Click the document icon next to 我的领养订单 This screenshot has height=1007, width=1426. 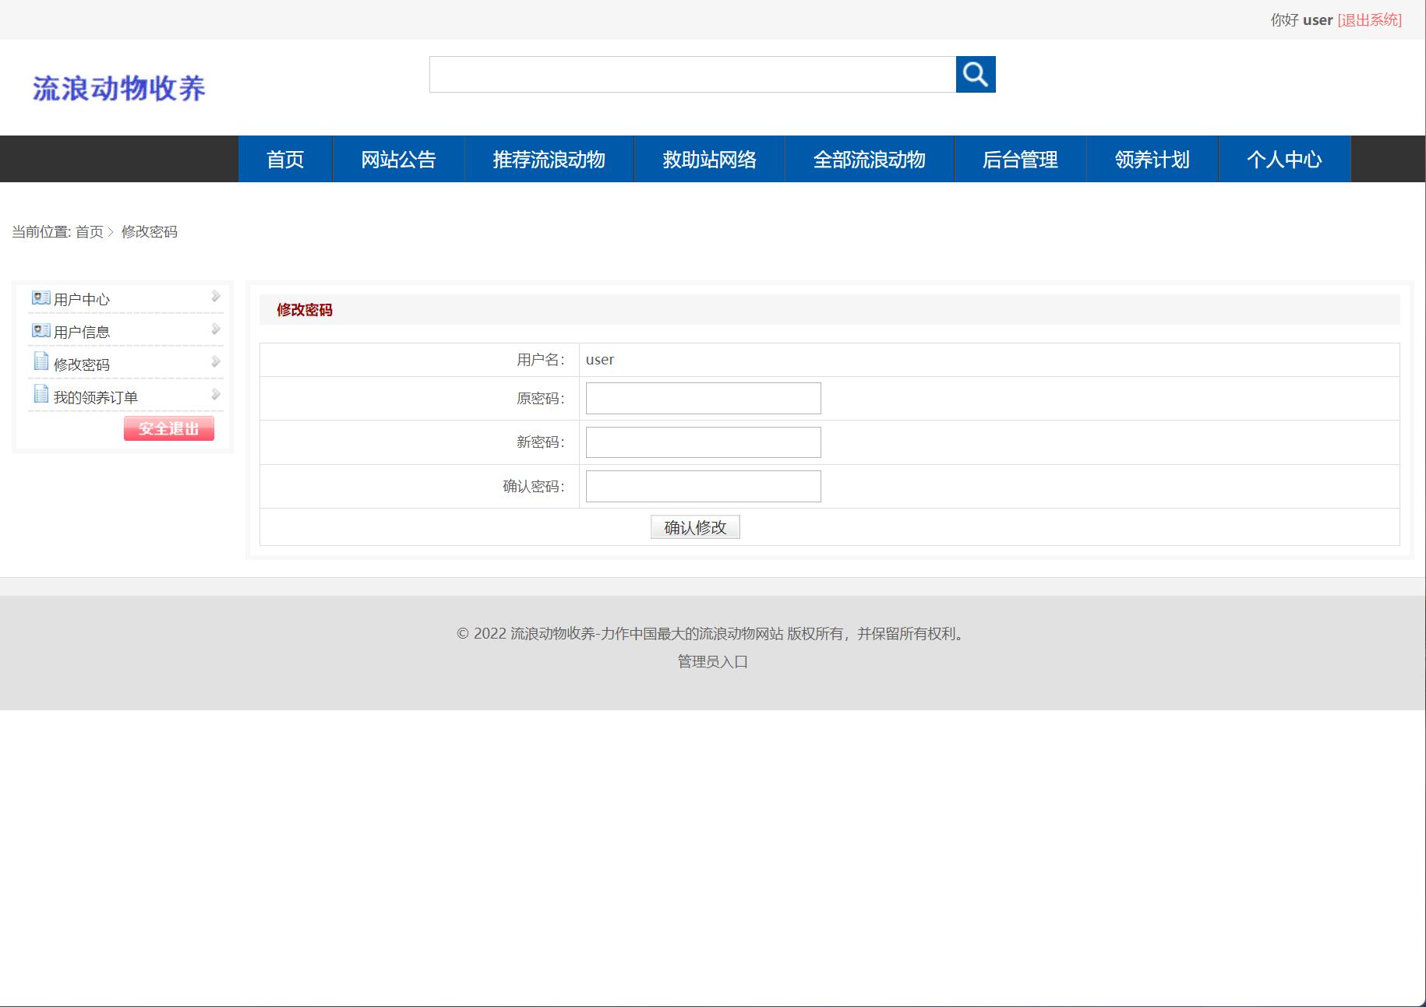point(39,394)
